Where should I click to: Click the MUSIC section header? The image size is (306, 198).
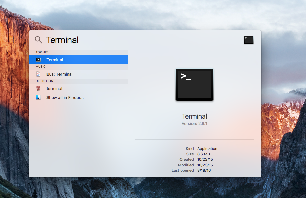(x=41, y=67)
